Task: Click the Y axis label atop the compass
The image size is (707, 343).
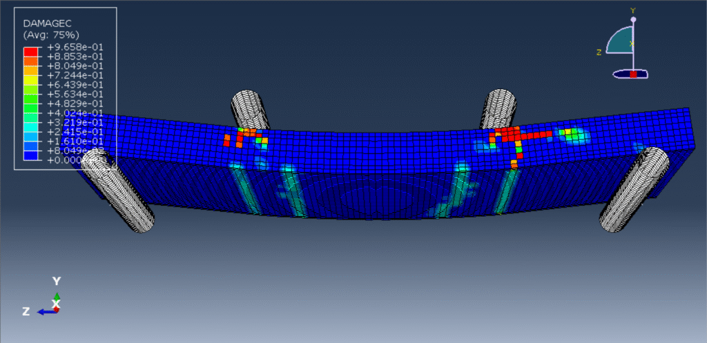Action: [x=633, y=10]
